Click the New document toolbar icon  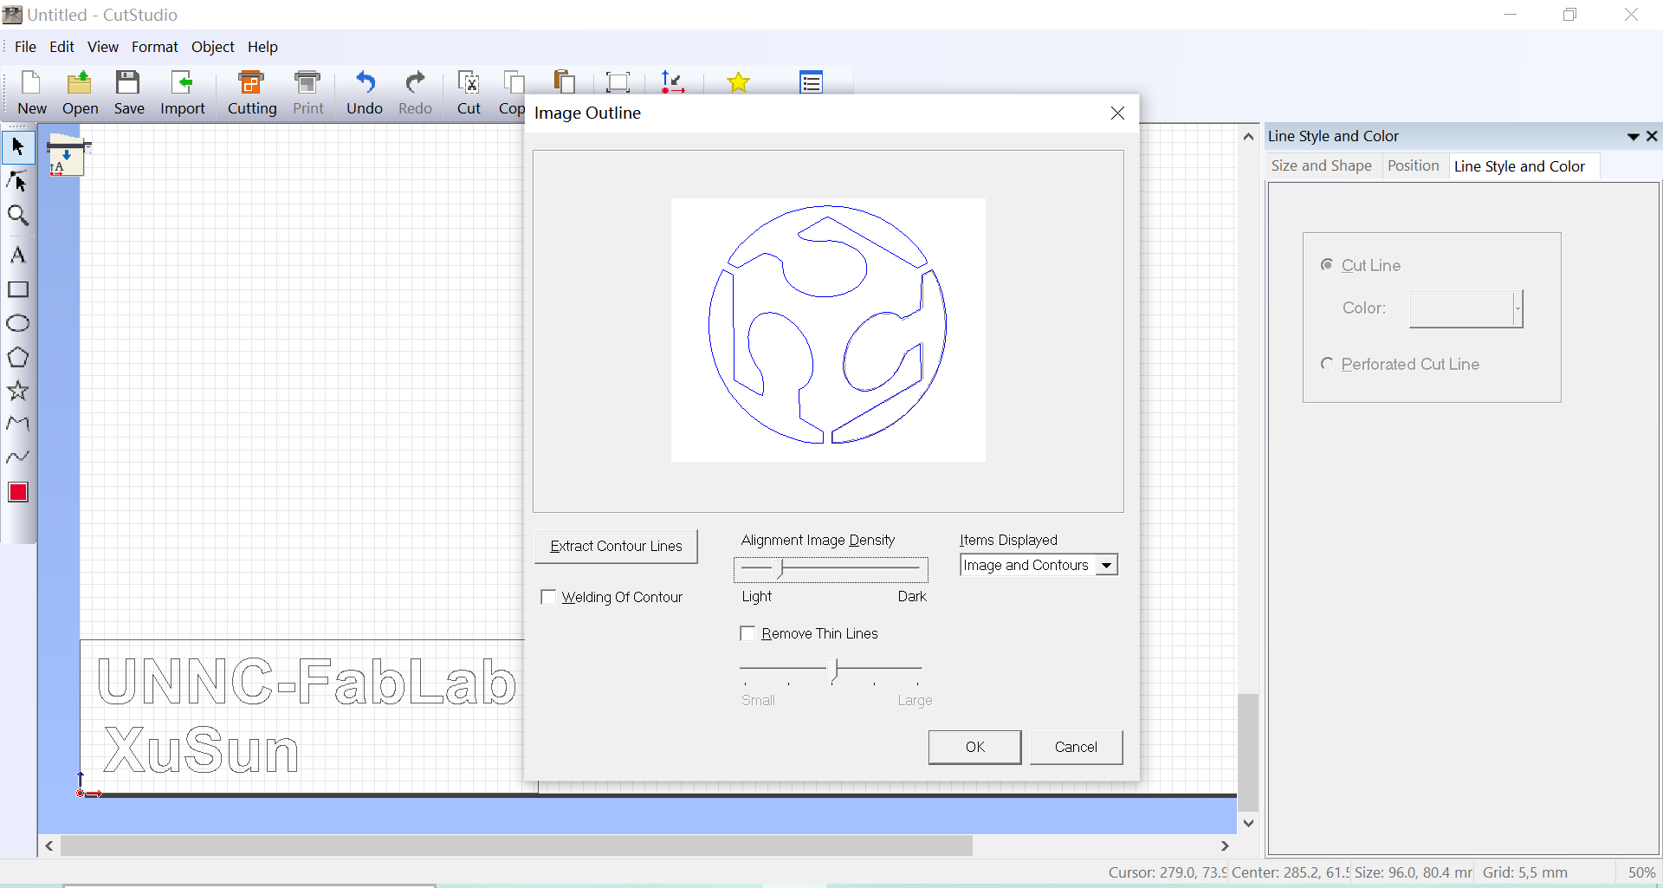(x=32, y=93)
